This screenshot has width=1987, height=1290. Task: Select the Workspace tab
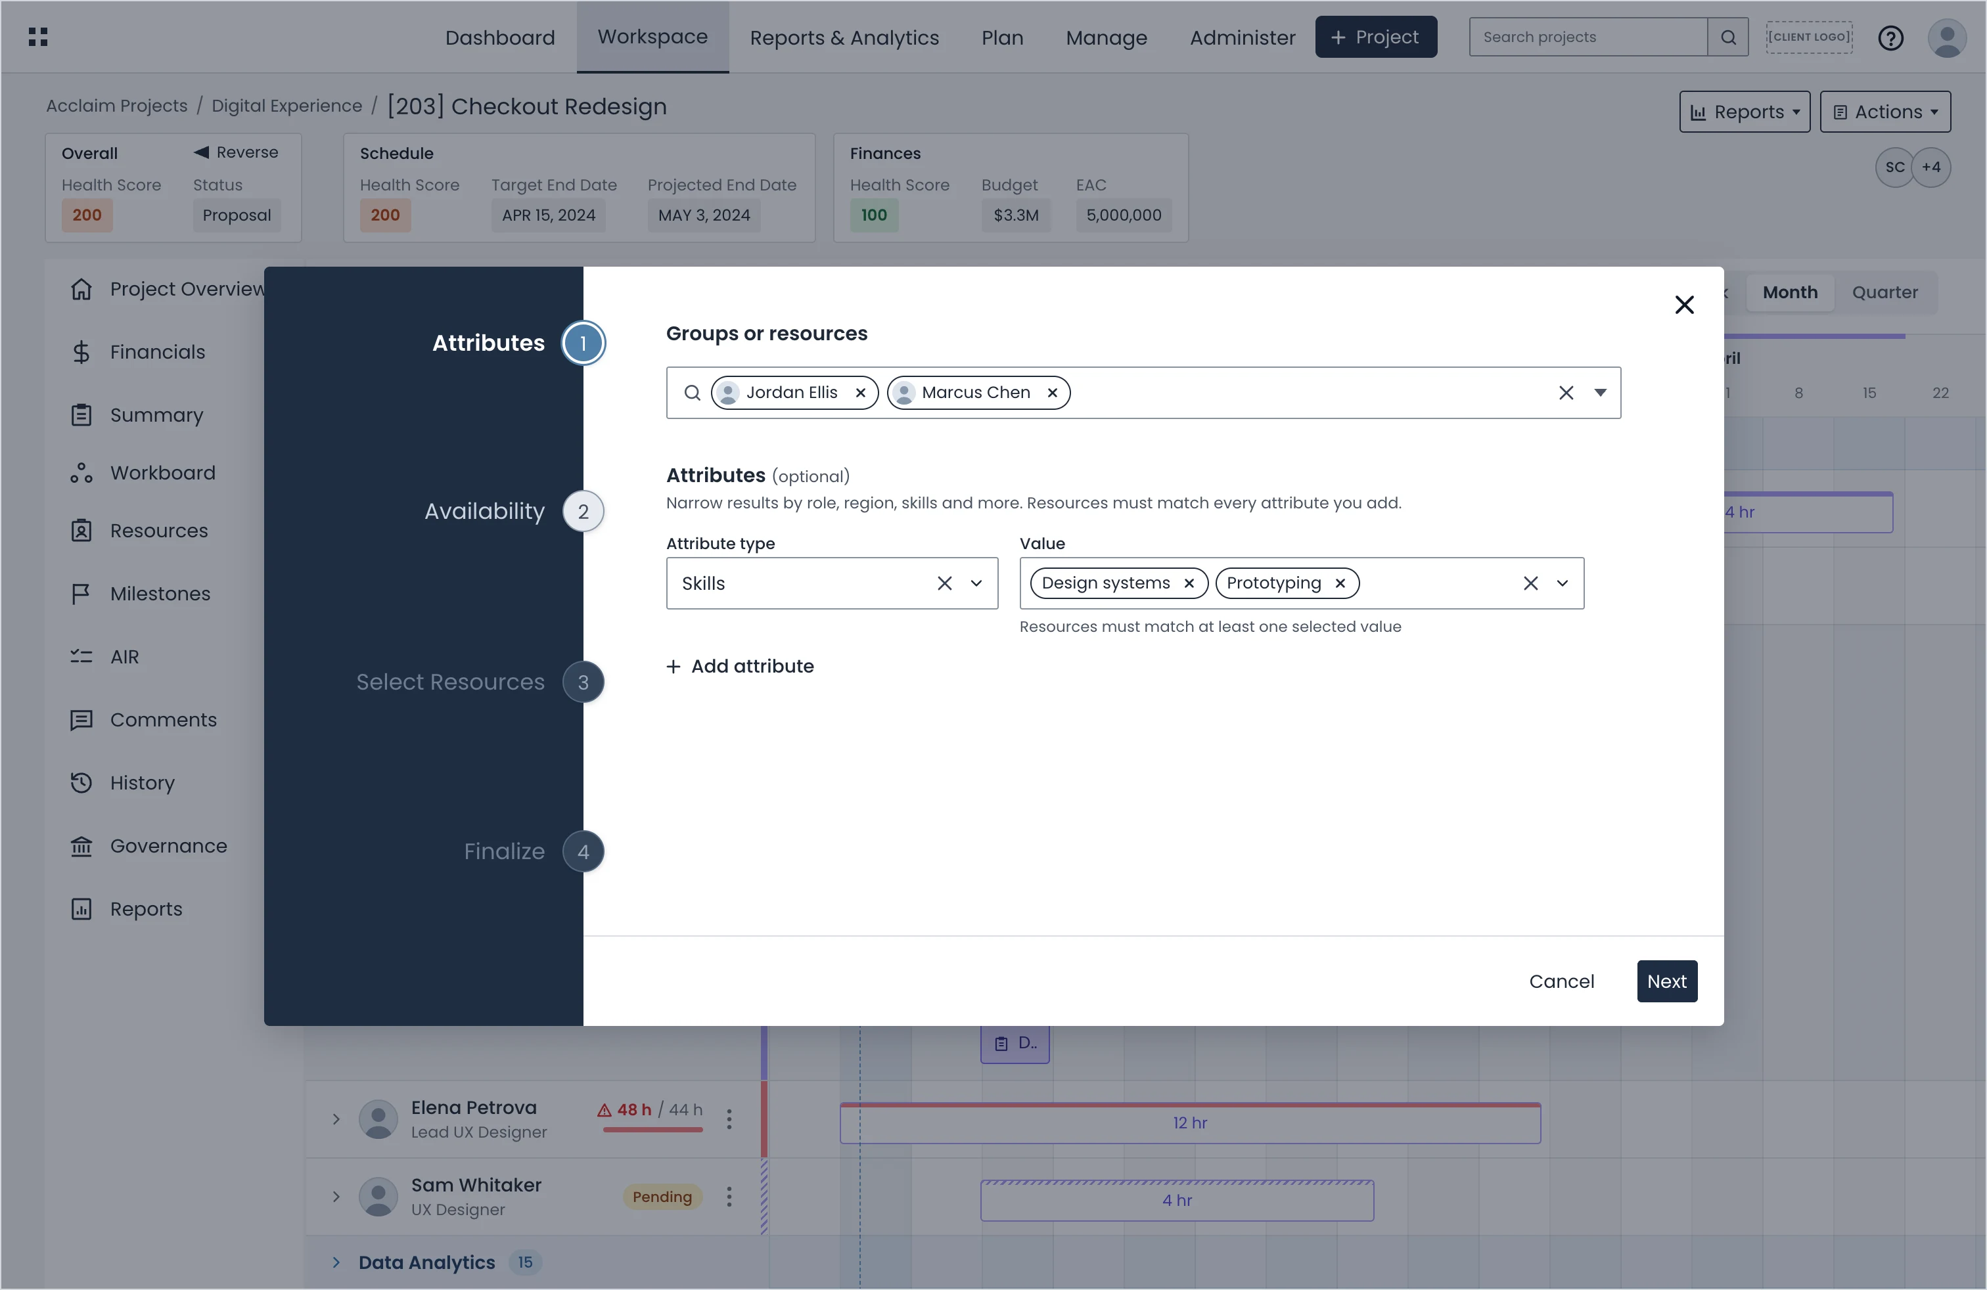coord(653,37)
